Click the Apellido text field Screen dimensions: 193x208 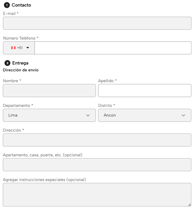click(145, 90)
